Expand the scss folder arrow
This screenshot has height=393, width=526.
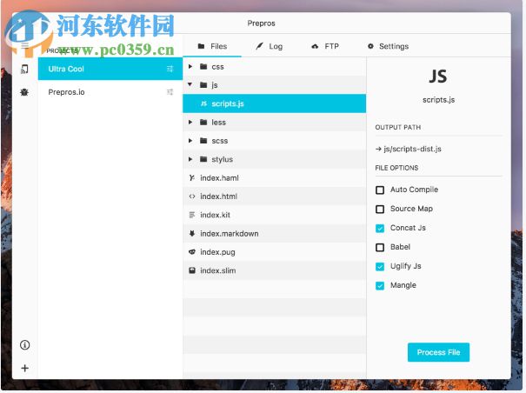click(x=190, y=141)
